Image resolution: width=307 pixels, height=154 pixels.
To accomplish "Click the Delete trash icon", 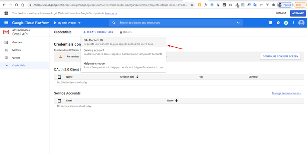I will pyautogui.click(x=121, y=32).
